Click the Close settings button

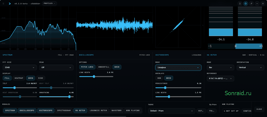point(259,109)
